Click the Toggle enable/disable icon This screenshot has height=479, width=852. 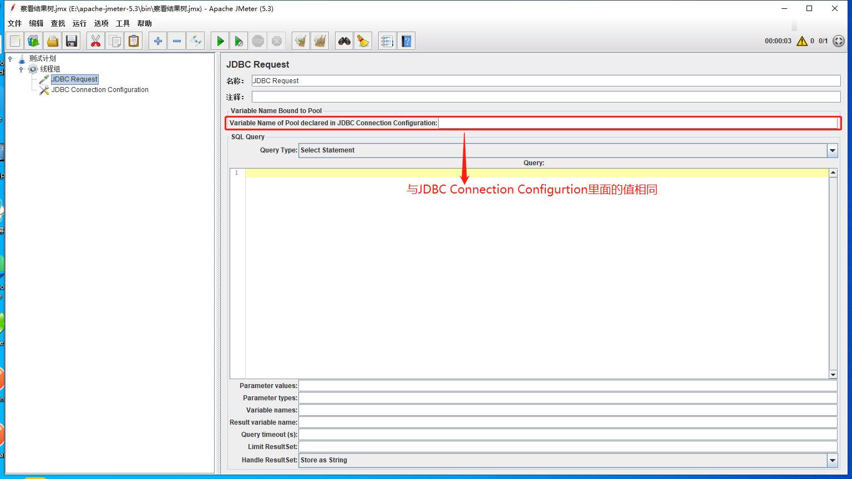[196, 41]
